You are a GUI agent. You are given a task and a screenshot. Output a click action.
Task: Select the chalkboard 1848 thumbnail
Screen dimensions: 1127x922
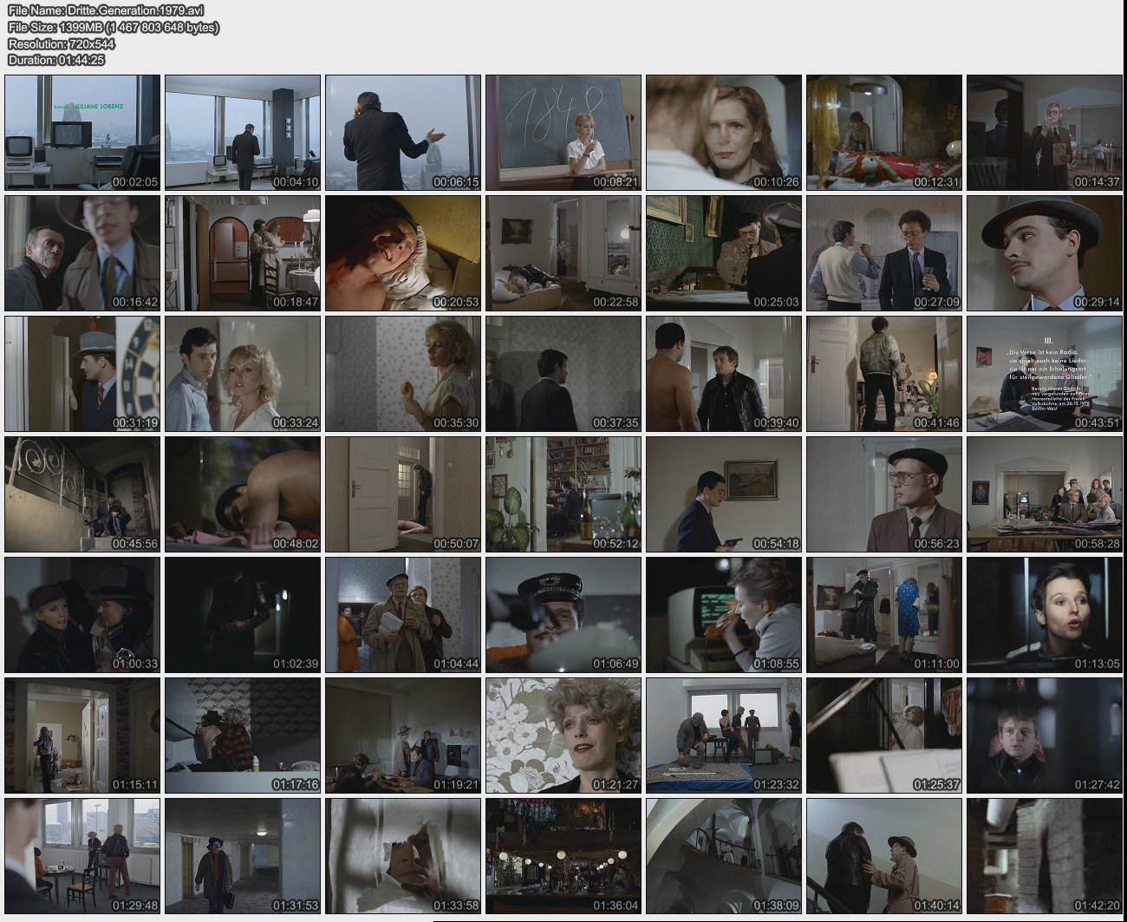click(563, 132)
